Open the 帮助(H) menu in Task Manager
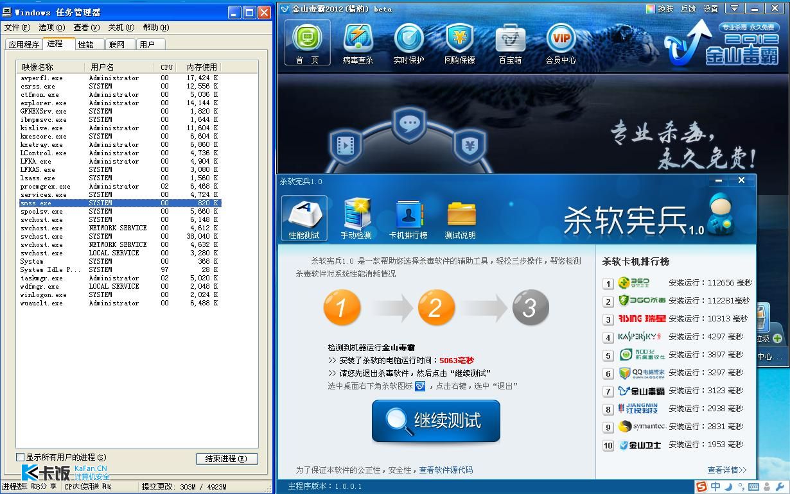Screen dimensions: 790x494 click(x=155, y=28)
